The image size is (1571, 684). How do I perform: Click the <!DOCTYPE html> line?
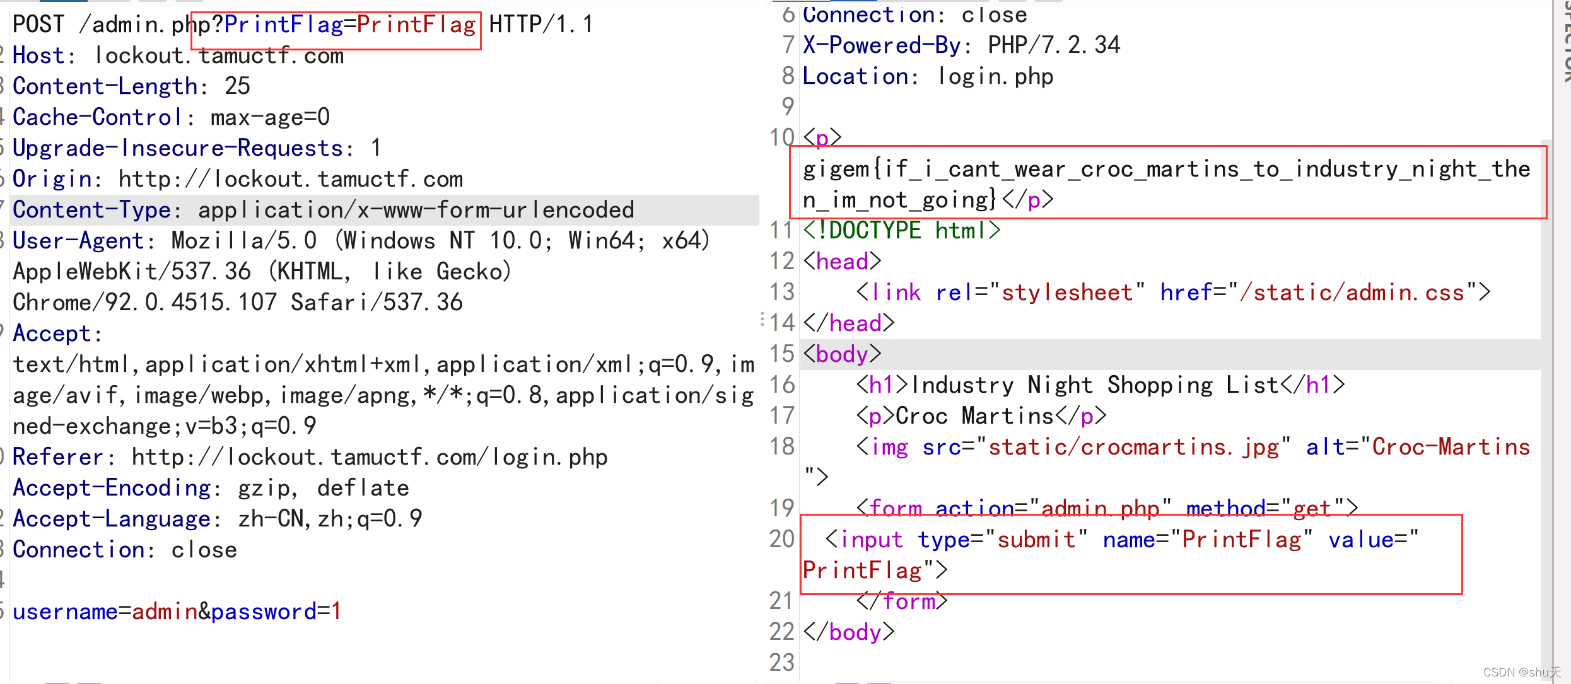tap(902, 231)
